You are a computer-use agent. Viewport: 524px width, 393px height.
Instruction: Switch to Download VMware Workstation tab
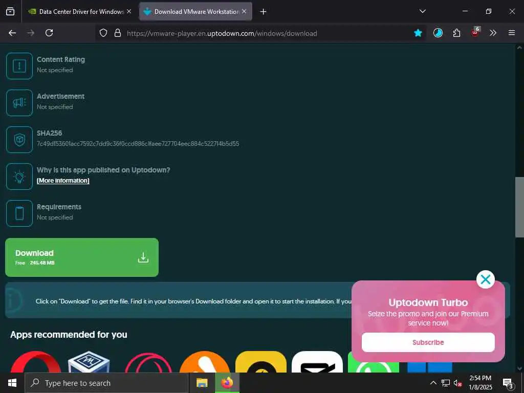coord(195,11)
